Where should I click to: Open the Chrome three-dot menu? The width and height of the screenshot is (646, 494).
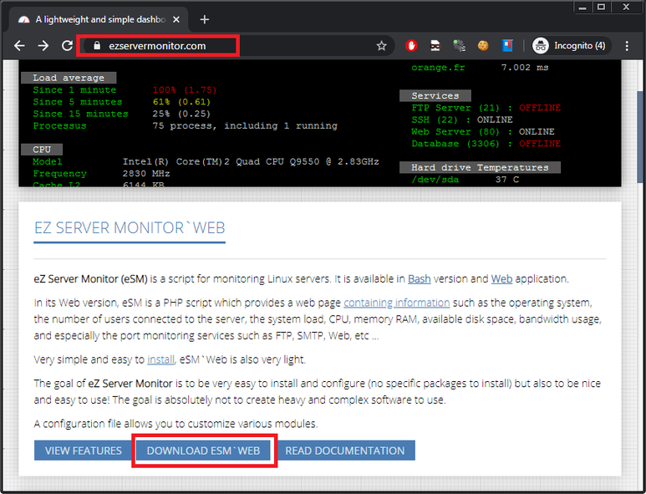pyautogui.click(x=627, y=46)
